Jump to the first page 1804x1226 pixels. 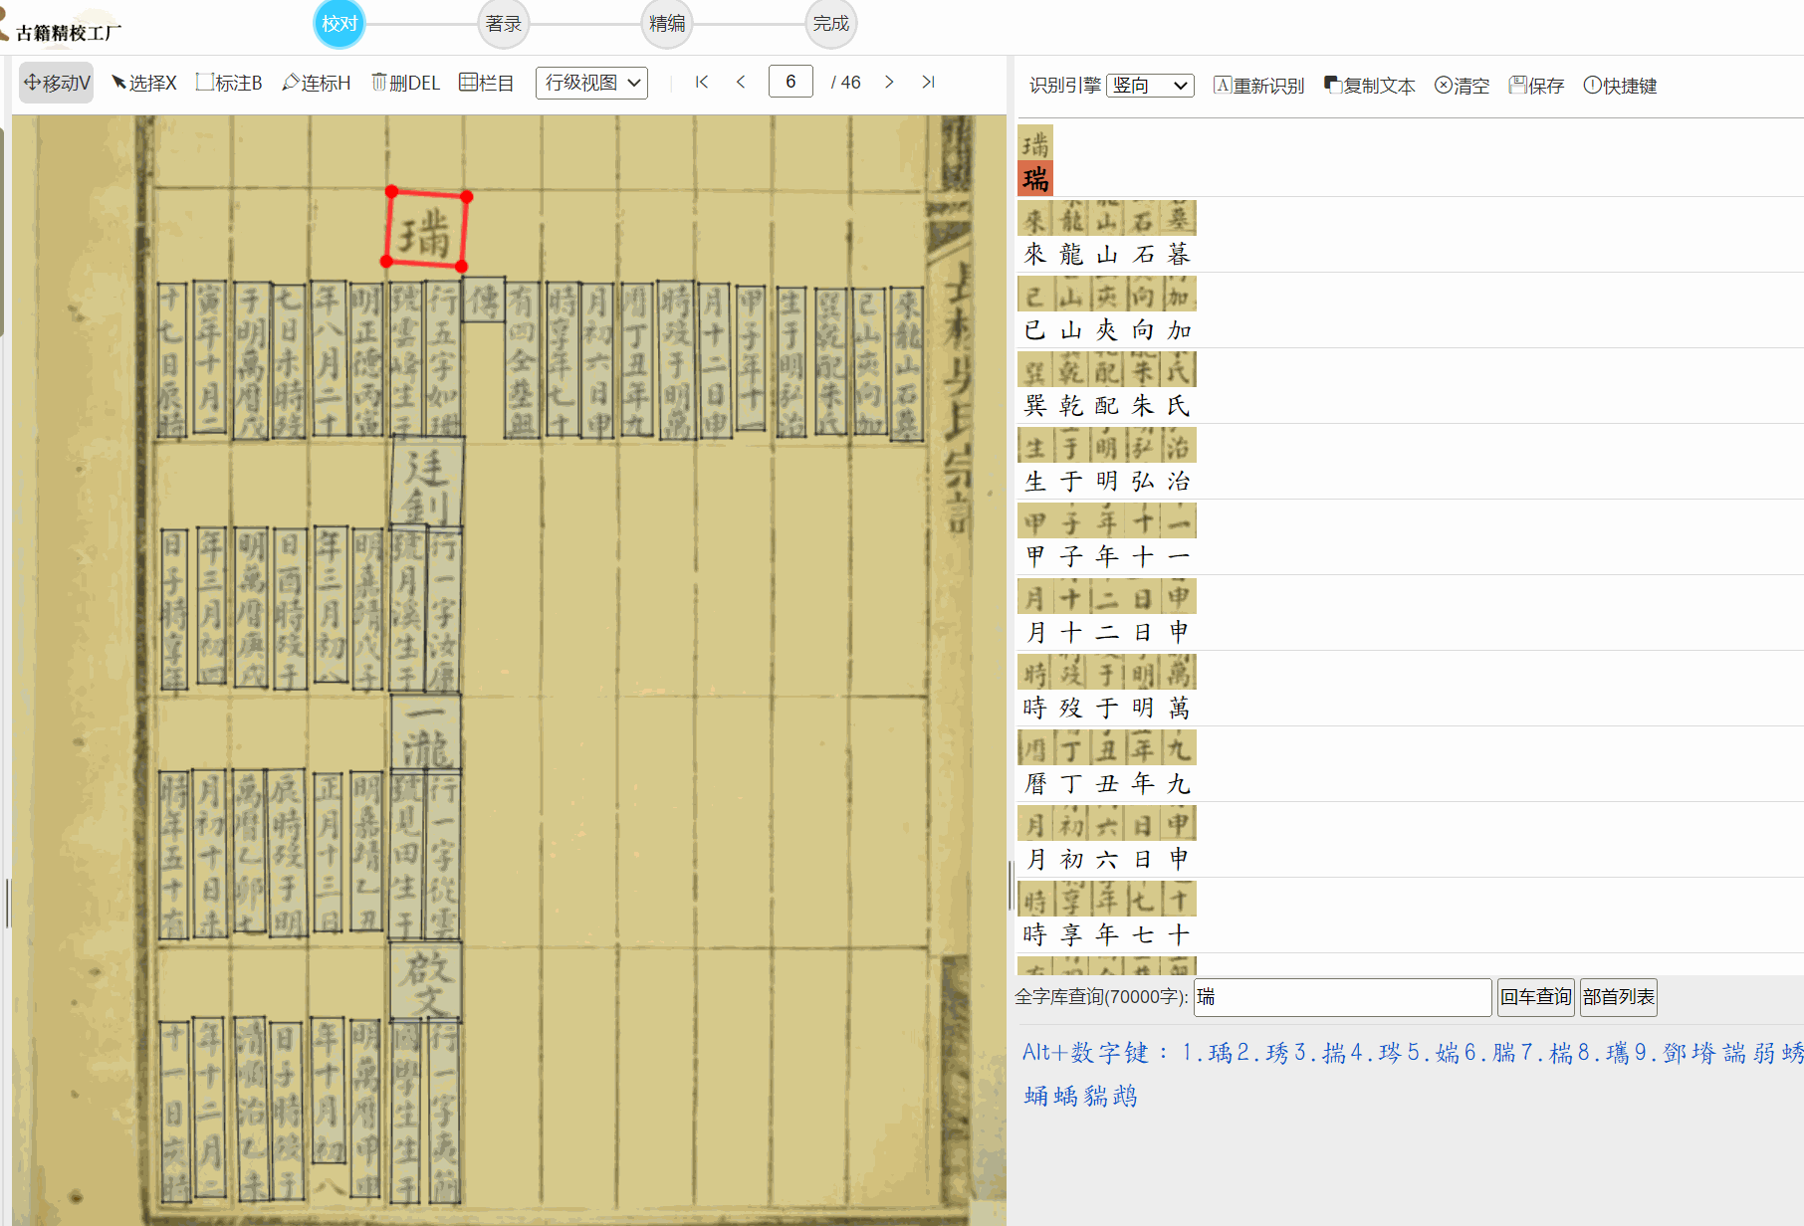click(702, 82)
